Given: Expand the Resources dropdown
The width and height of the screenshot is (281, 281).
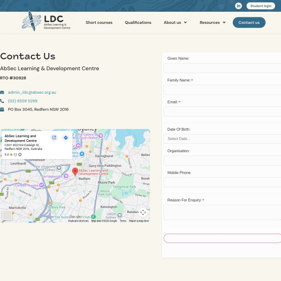Looking at the screenshot, I should point(212,22).
